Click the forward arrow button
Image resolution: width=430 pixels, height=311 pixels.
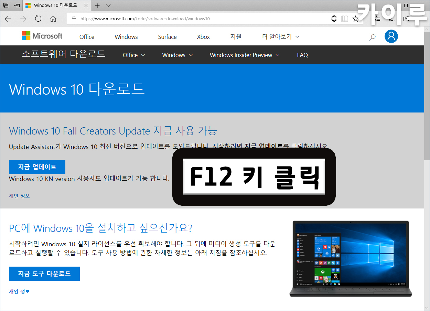click(x=23, y=19)
